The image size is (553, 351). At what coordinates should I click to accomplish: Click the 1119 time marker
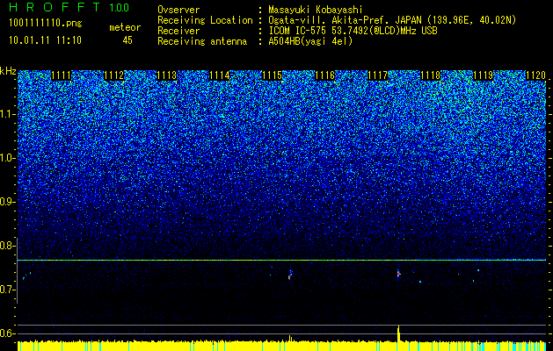pyautogui.click(x=483, y=75)
